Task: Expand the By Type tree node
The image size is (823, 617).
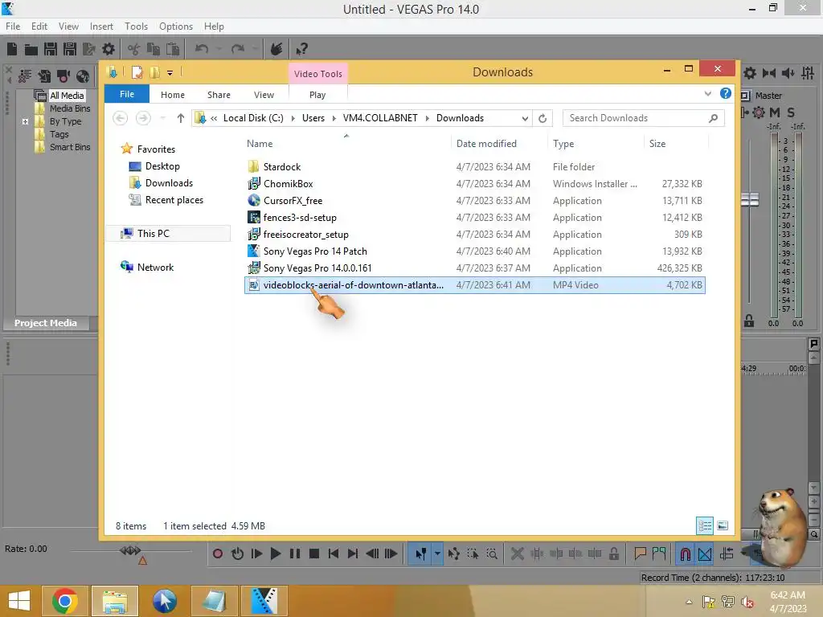Action: [25, 122]
